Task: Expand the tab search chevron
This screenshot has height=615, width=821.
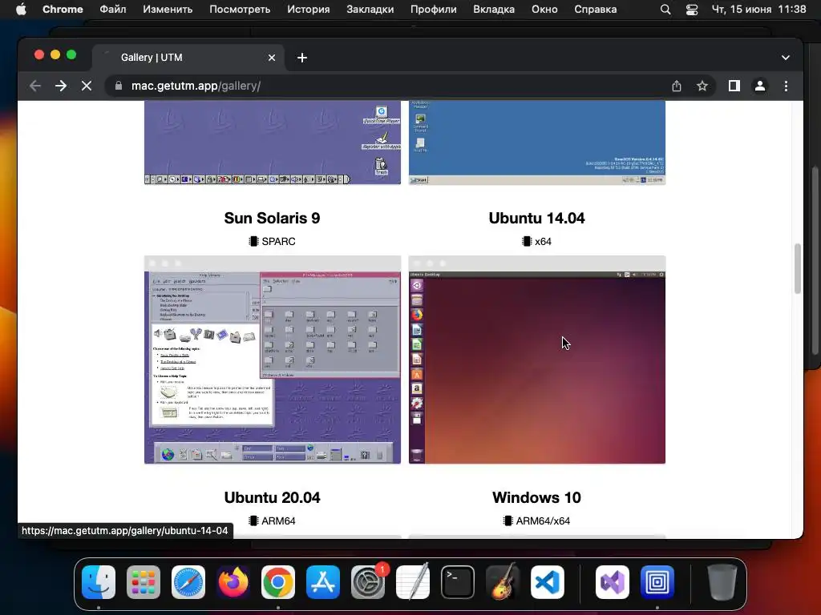Action: coord(786,58)
